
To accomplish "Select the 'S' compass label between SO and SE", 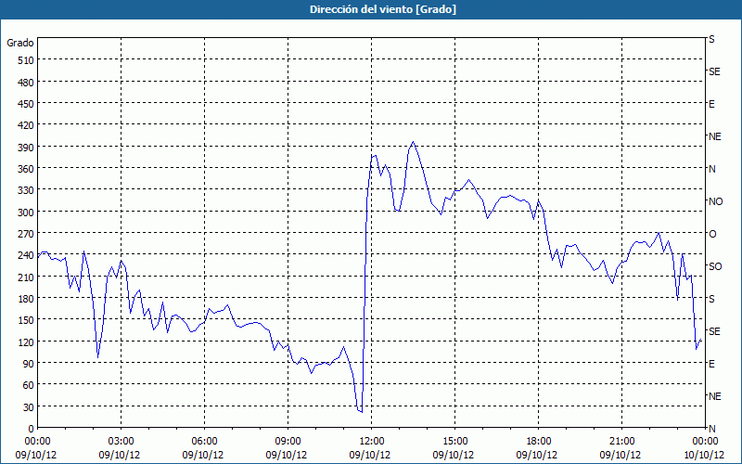I will pyautogui.click(x=711, y=299).
